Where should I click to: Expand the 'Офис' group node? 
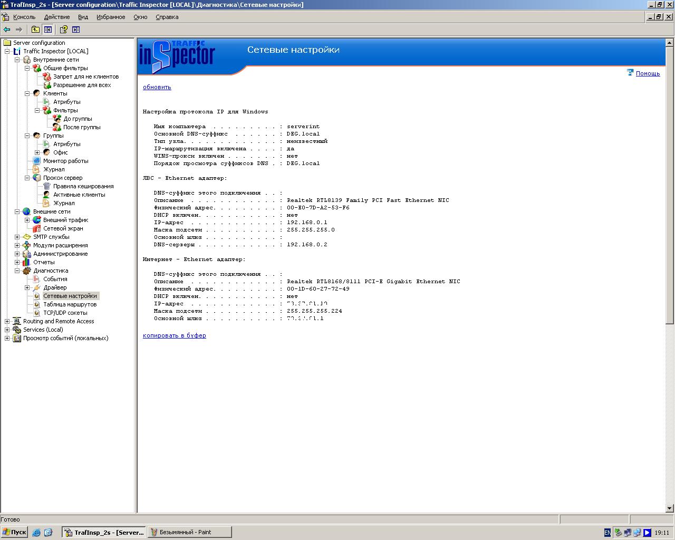tap(37, 152)
